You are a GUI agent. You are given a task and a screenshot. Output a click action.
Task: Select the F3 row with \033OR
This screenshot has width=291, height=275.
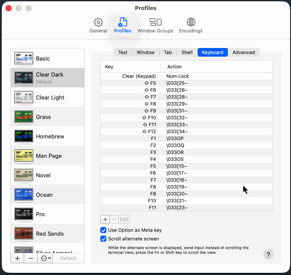click(x=186, y=152)
